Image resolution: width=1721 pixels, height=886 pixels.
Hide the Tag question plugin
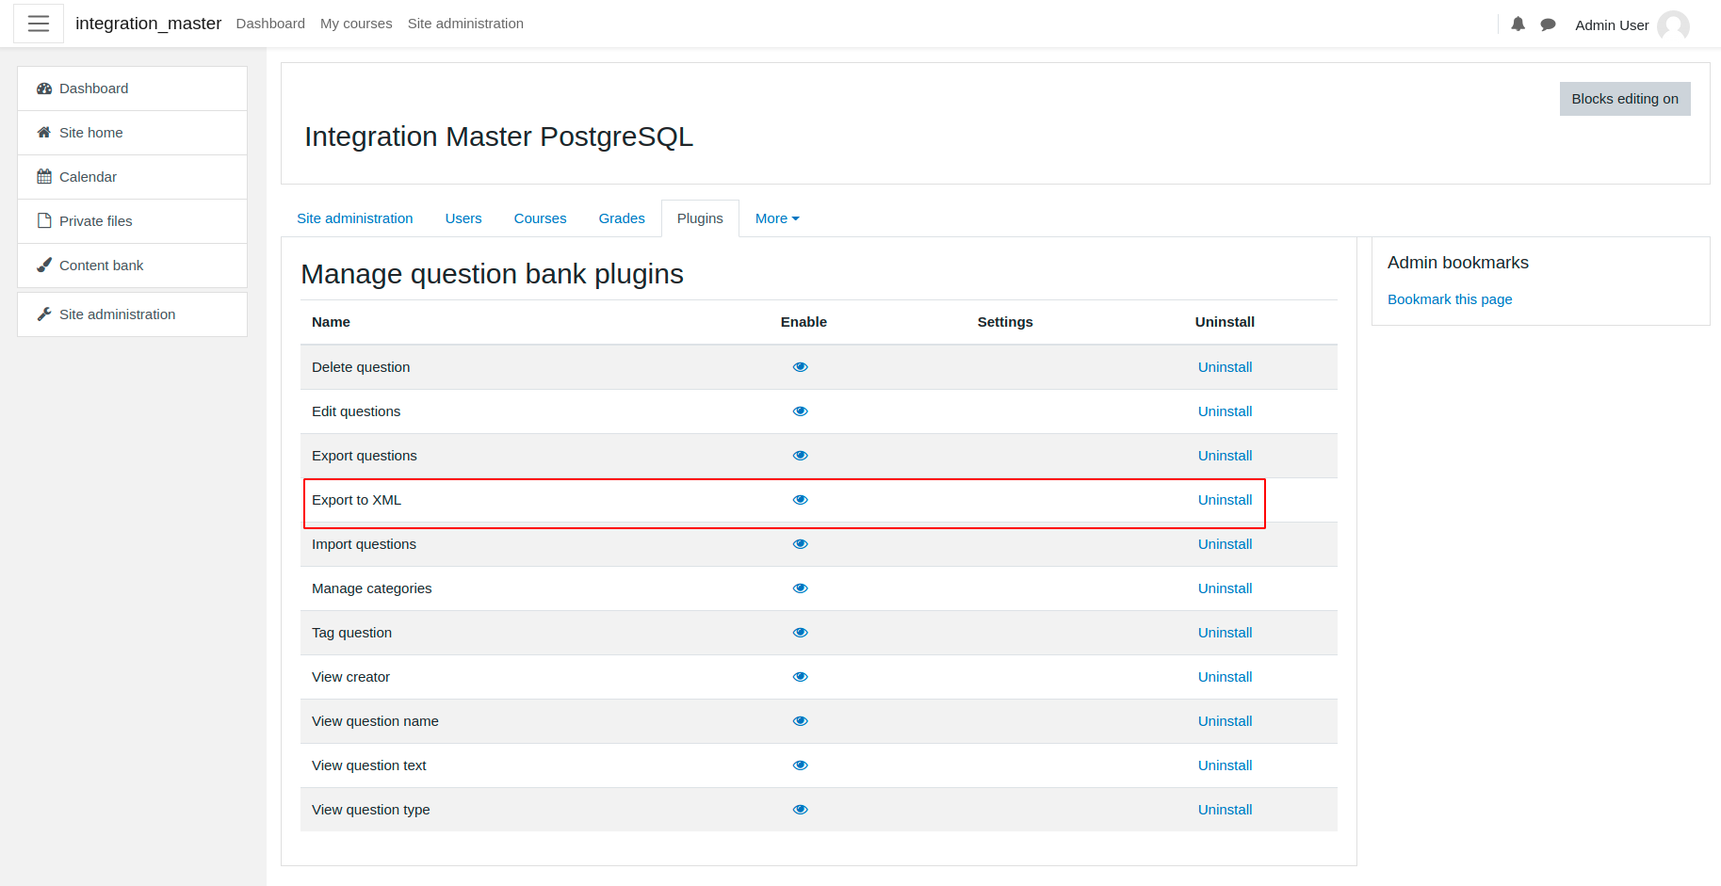click(x=801, y=633)
